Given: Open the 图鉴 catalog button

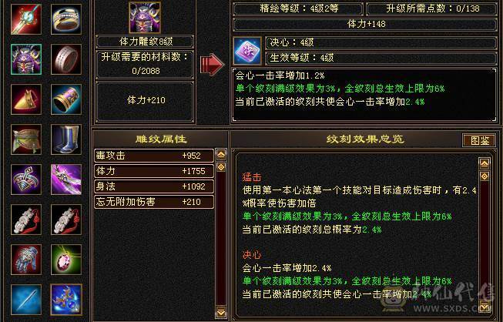Looking at the screenshot, I should click(479, 140).
